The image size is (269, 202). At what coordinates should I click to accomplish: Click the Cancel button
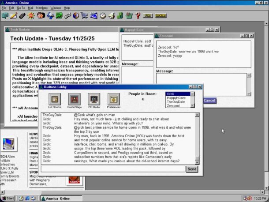[x=209, y=101]
